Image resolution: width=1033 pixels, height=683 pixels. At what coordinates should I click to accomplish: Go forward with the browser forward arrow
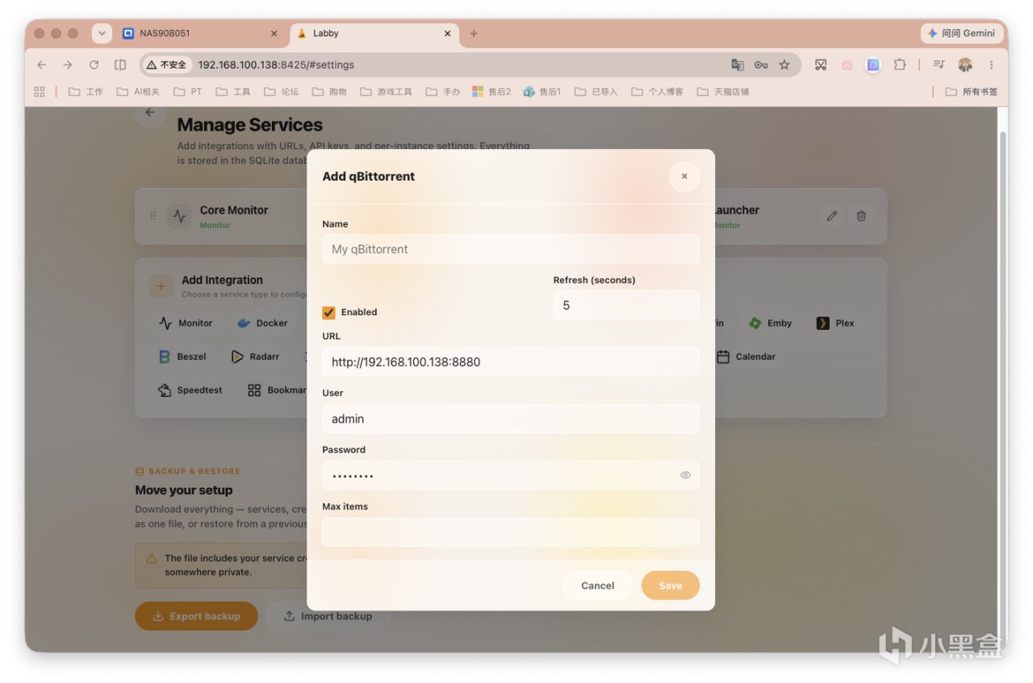68,65
